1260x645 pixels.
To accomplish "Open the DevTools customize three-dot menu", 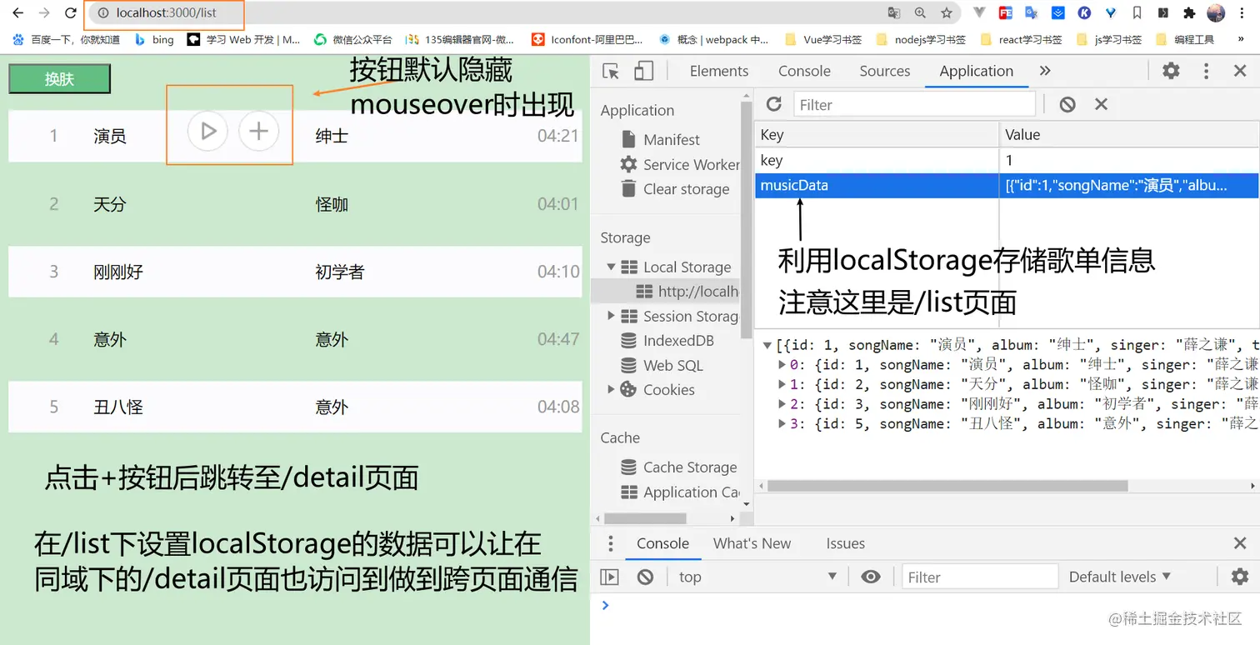I will (x=1206, y=72).
